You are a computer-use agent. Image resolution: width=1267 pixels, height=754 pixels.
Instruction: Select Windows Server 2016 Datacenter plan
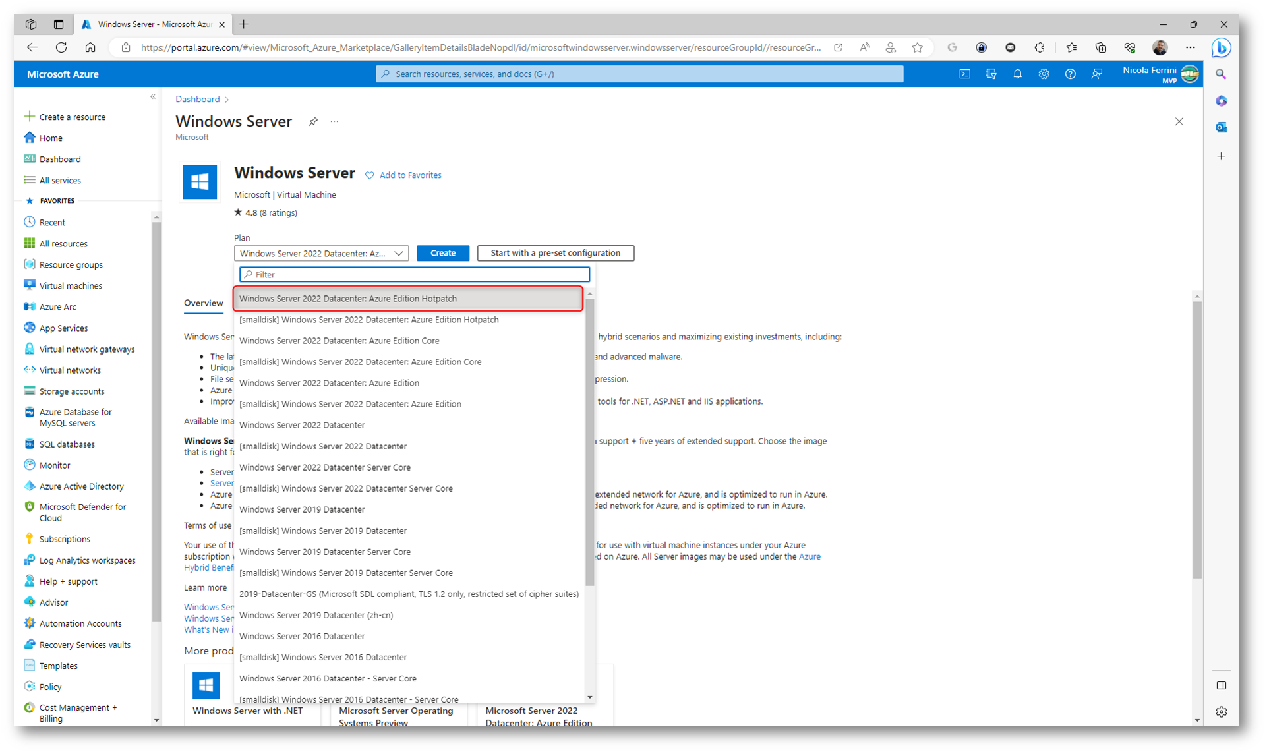click(x=408, y=636)
